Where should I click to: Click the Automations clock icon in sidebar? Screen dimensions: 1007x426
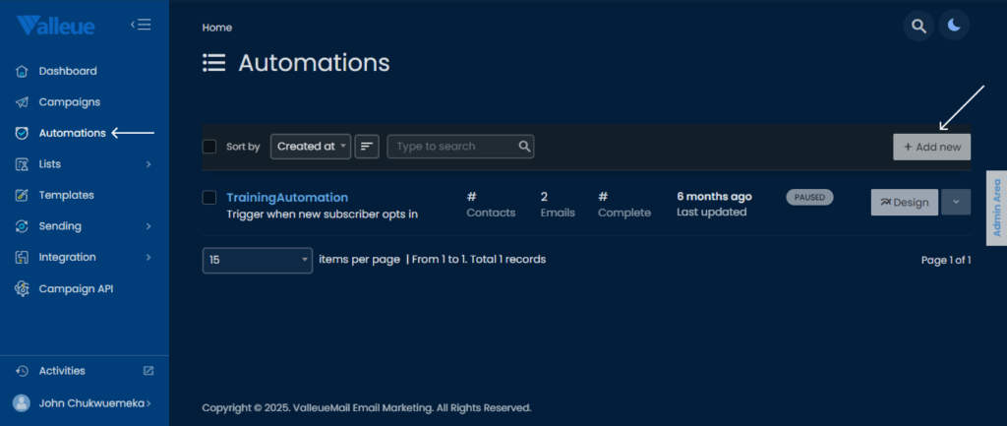tap(22, 133)
